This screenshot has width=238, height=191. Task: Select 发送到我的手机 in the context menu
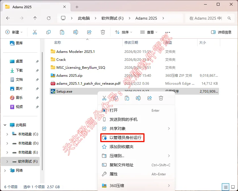136,119
